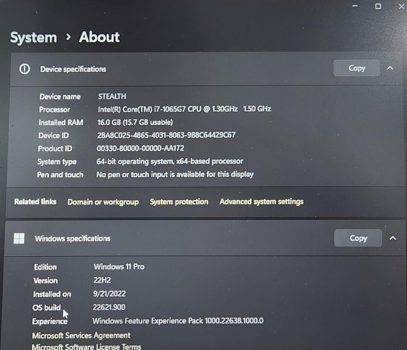Close the Settings window

pyautogui.click(x=401, y=6)
